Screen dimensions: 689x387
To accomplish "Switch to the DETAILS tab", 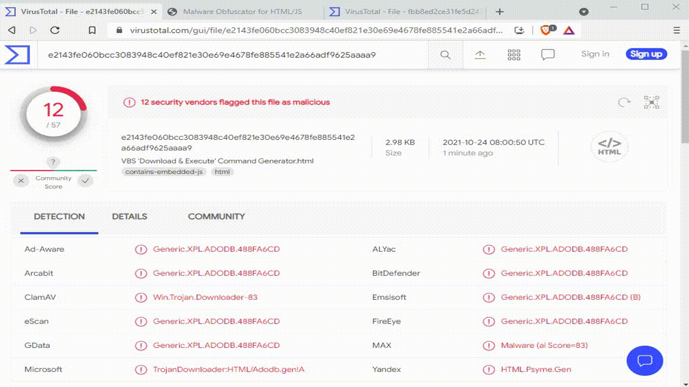I will coord(129,217).
